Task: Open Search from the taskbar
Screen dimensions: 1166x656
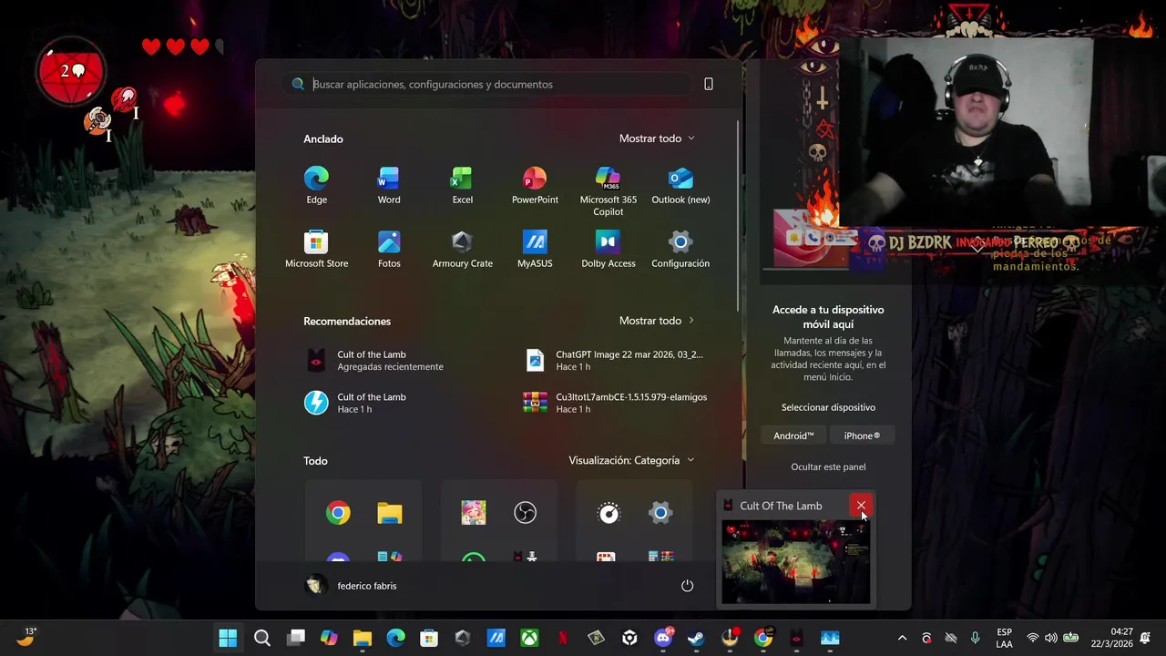Action: pyautogui.click(x=262, y=638)
